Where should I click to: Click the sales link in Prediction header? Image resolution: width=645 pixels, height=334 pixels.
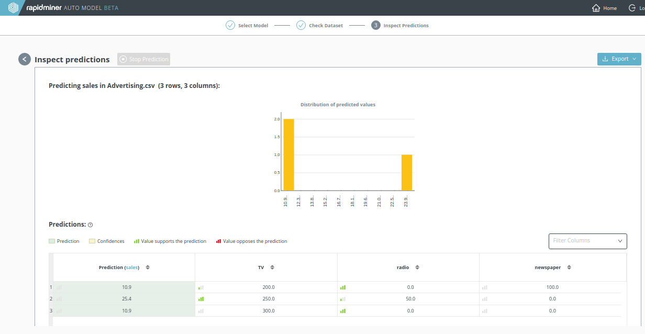click(x=132, y=268)
